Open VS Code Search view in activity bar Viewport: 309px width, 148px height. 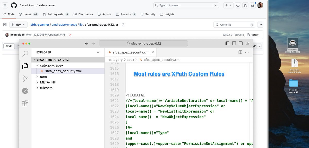[25, 54]
